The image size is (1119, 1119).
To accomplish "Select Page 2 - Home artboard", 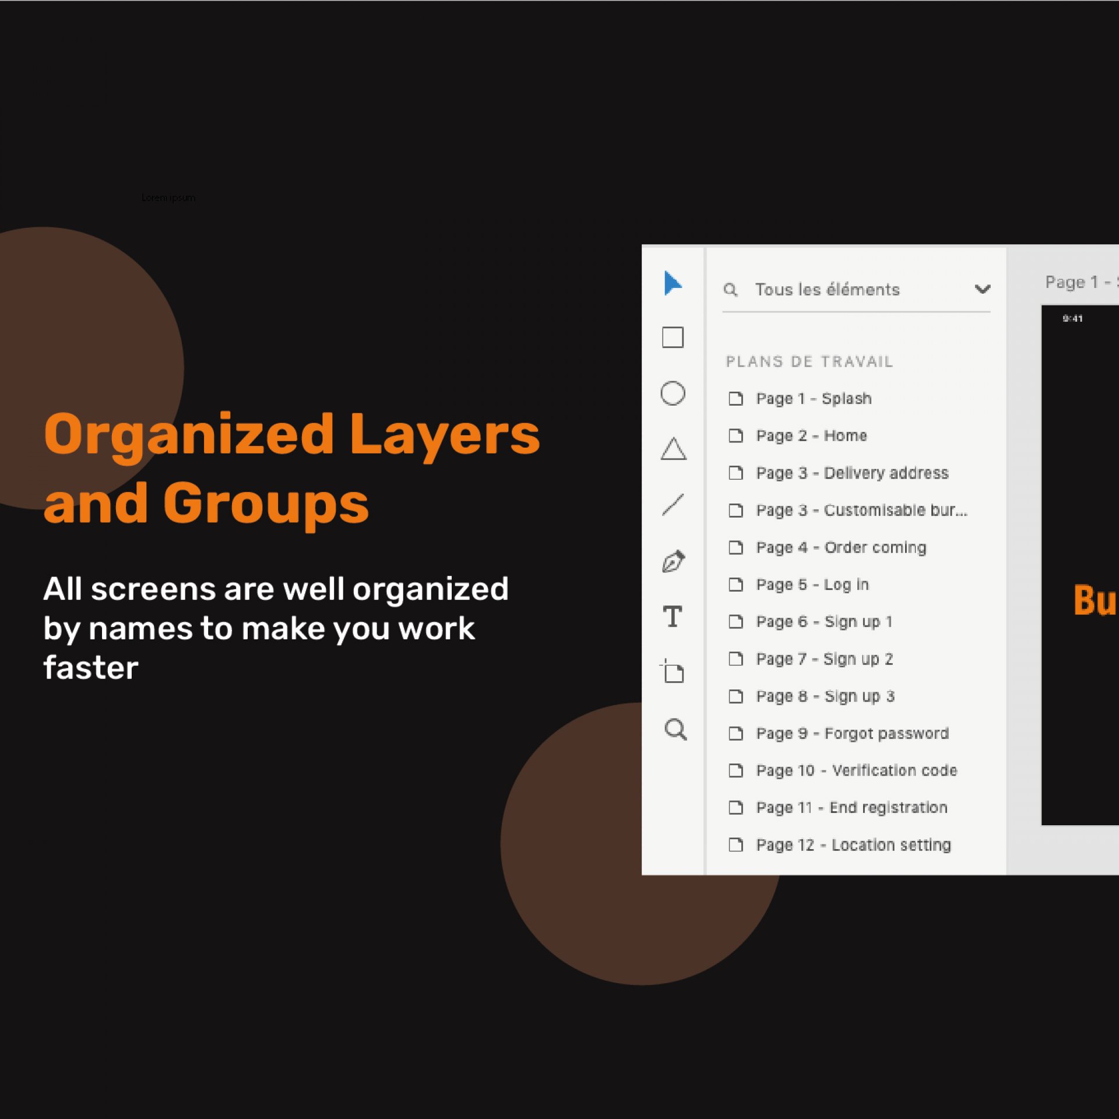I will (x=811, y=436).
